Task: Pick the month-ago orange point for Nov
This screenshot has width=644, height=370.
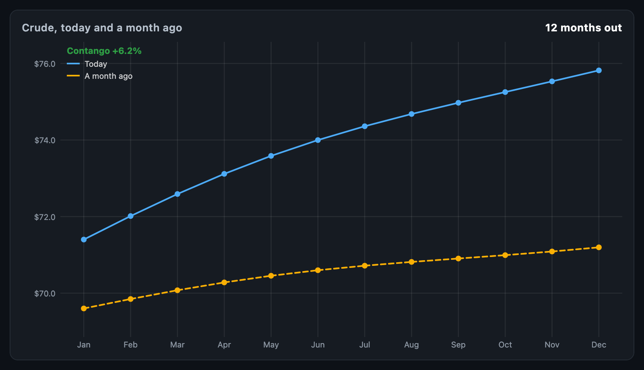Action: (x=552, y=251)
